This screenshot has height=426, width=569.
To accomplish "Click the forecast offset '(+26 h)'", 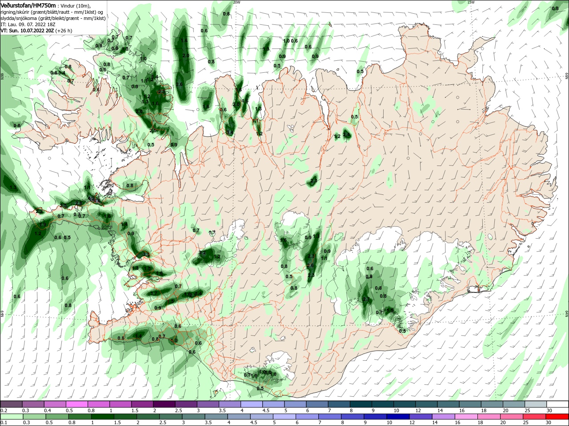I will pos(64,31).
